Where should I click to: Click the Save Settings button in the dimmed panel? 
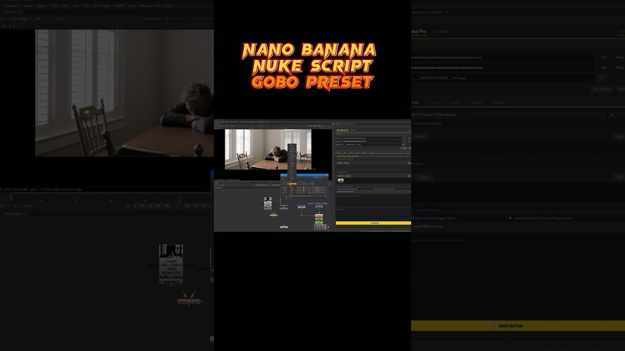602,89
